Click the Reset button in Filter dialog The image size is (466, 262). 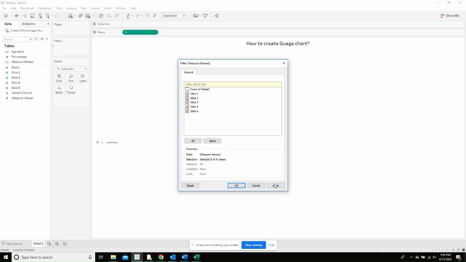pyautogui.click(x=190, y=185)
